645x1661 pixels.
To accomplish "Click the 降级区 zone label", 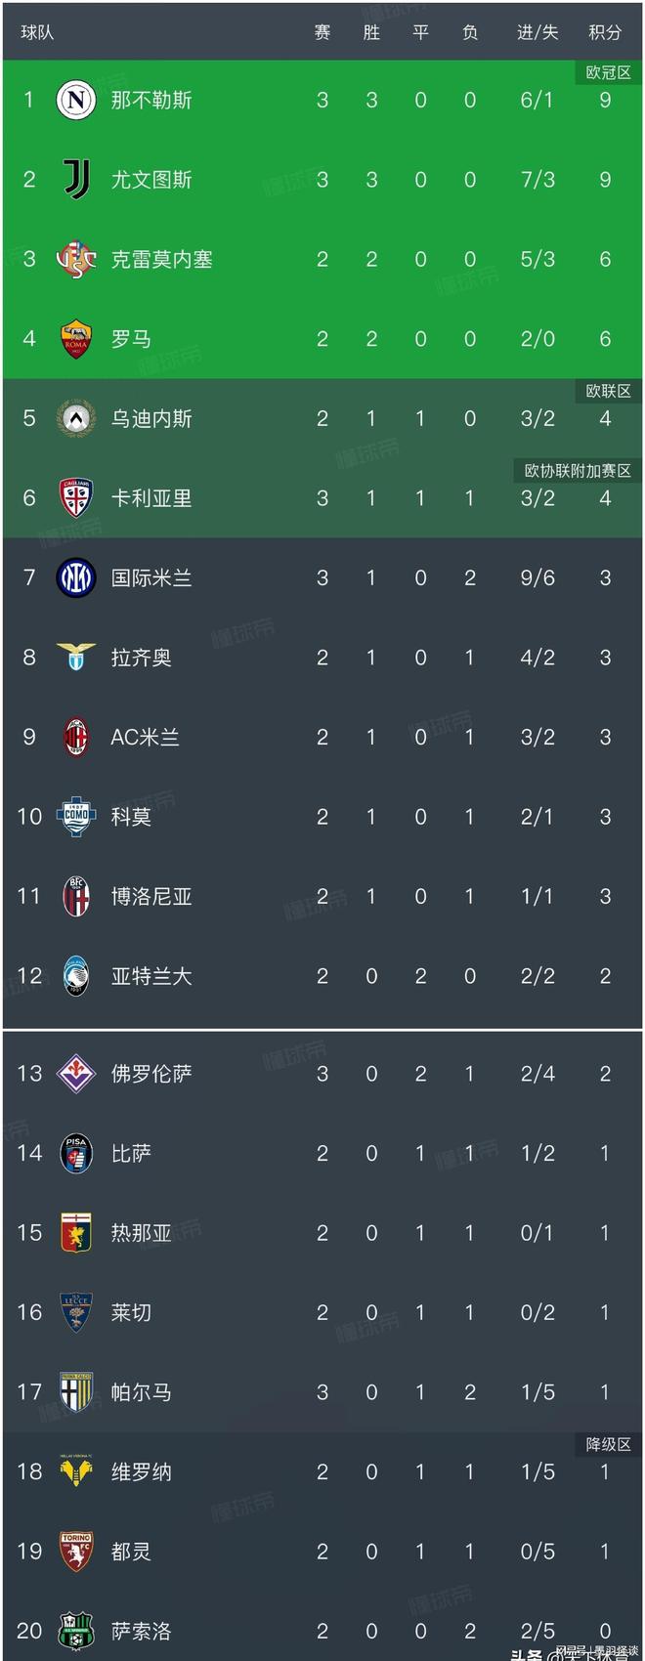I will [x=608, y=1445].
